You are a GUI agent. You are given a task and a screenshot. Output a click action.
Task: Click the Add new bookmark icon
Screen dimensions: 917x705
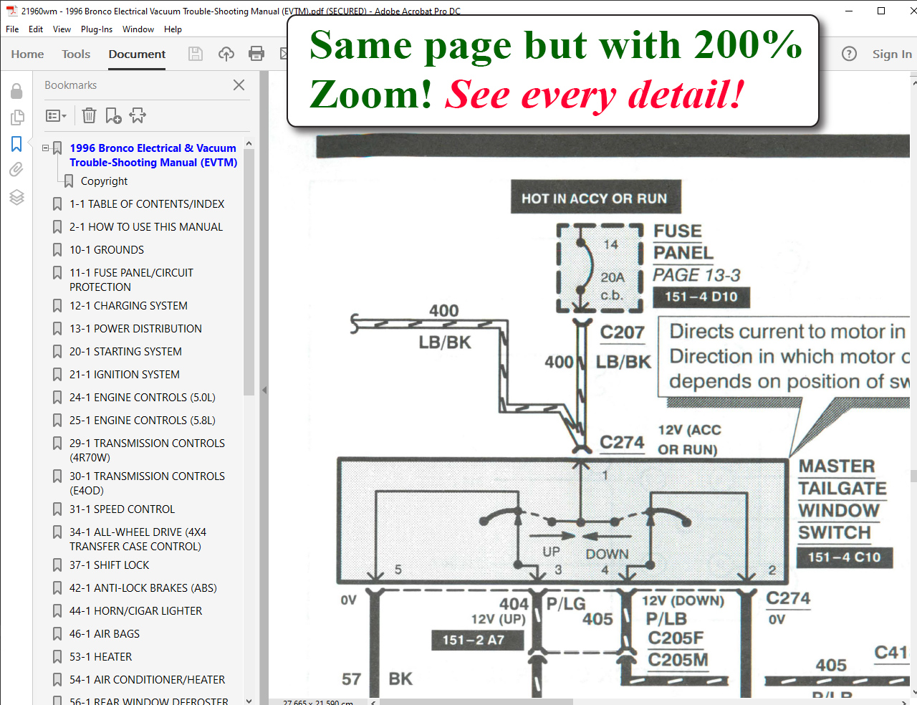(113, 115)
